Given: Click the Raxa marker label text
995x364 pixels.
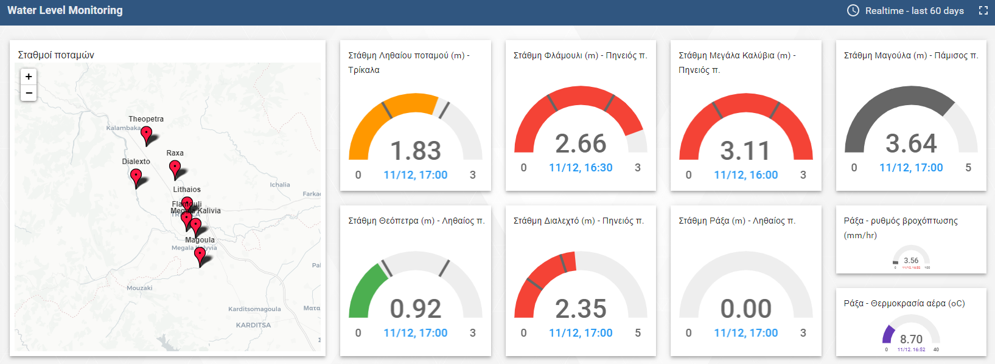Looking at the screenshot, I should point(175,153).
